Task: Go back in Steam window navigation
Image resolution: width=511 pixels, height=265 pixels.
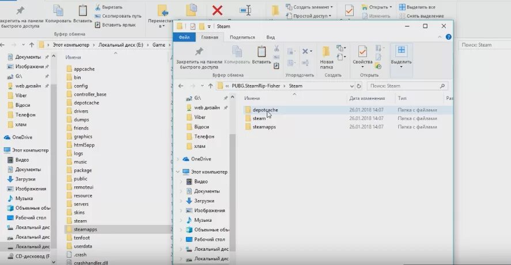Action: (x=181, y=86)
